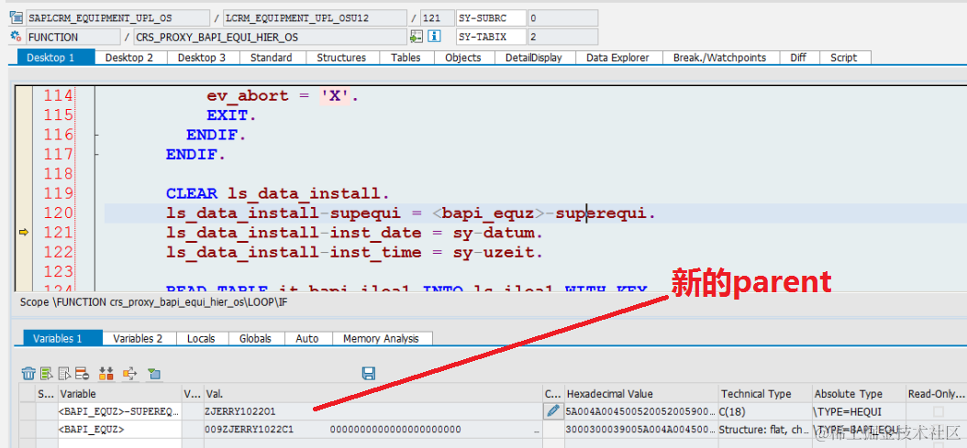Click variable cell <BAPI_EQUZ>-SUPEREQ...
Viewport: 967px width, 448px height.
(119, 411)
